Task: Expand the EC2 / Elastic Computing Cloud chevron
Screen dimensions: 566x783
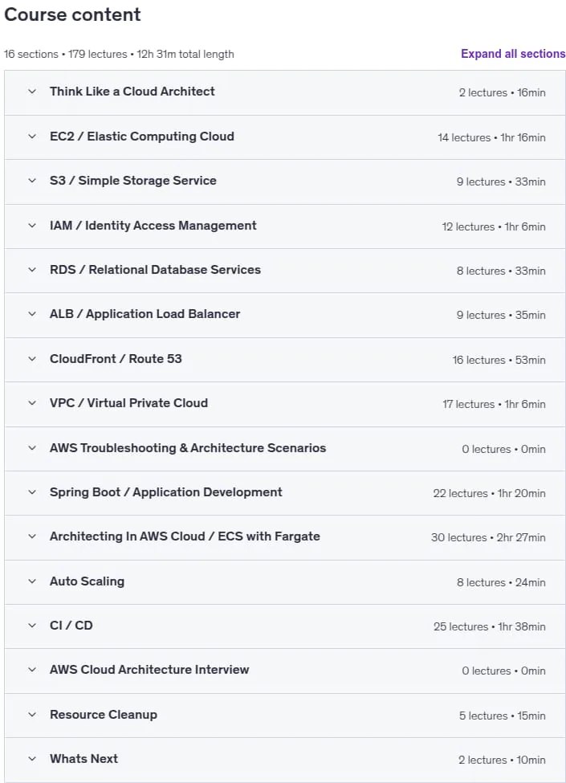Action: 32,137
